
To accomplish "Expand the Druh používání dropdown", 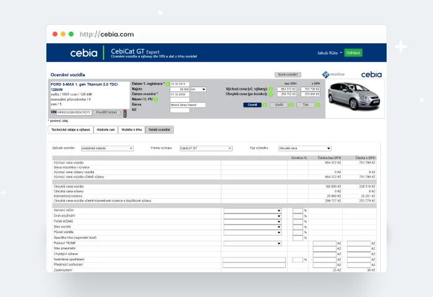I will point(252,216).
